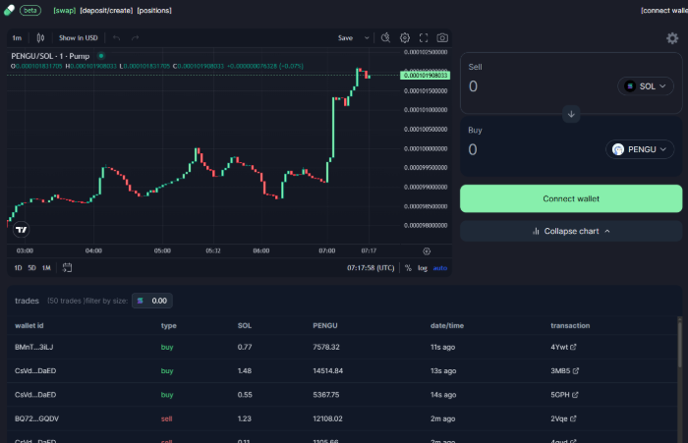688x443 pixels.
Task: Click the green Connect wallet button
Action: [x=571, y=198]
